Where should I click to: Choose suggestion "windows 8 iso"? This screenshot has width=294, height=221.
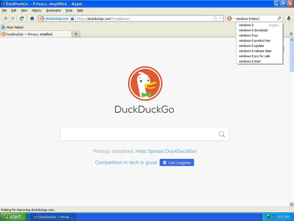point(260,35)
